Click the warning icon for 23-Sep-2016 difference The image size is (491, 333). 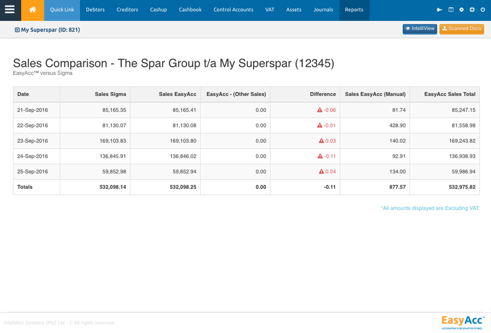click(x=321, y=141)
